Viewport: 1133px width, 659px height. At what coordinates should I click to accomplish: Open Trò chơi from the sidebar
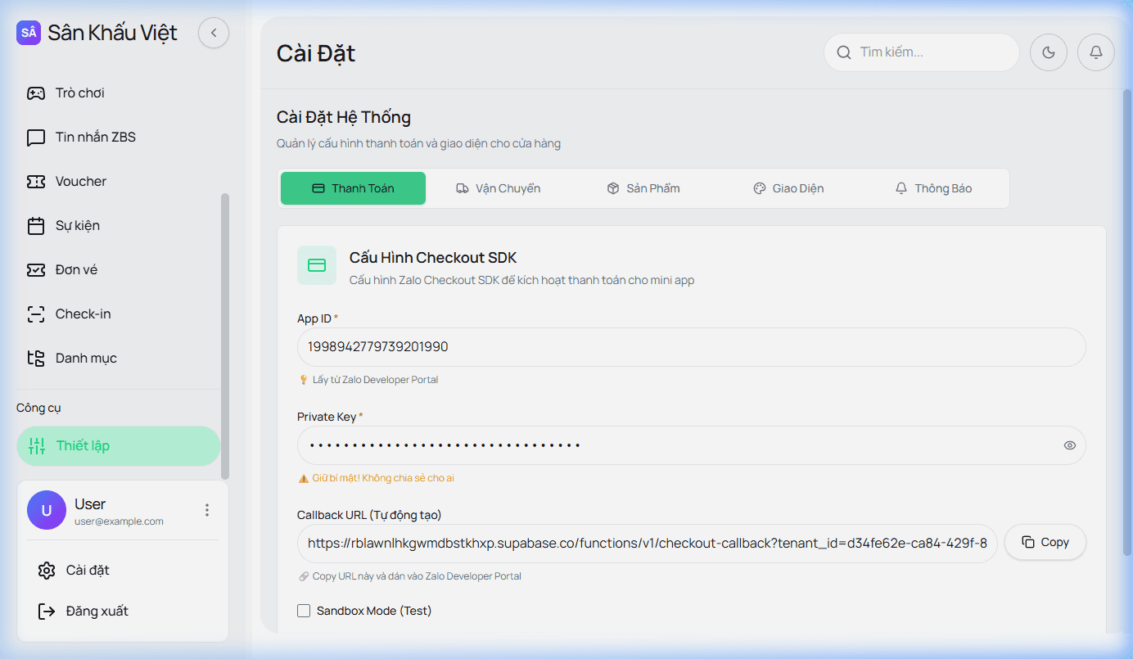[x=79, y=93]
